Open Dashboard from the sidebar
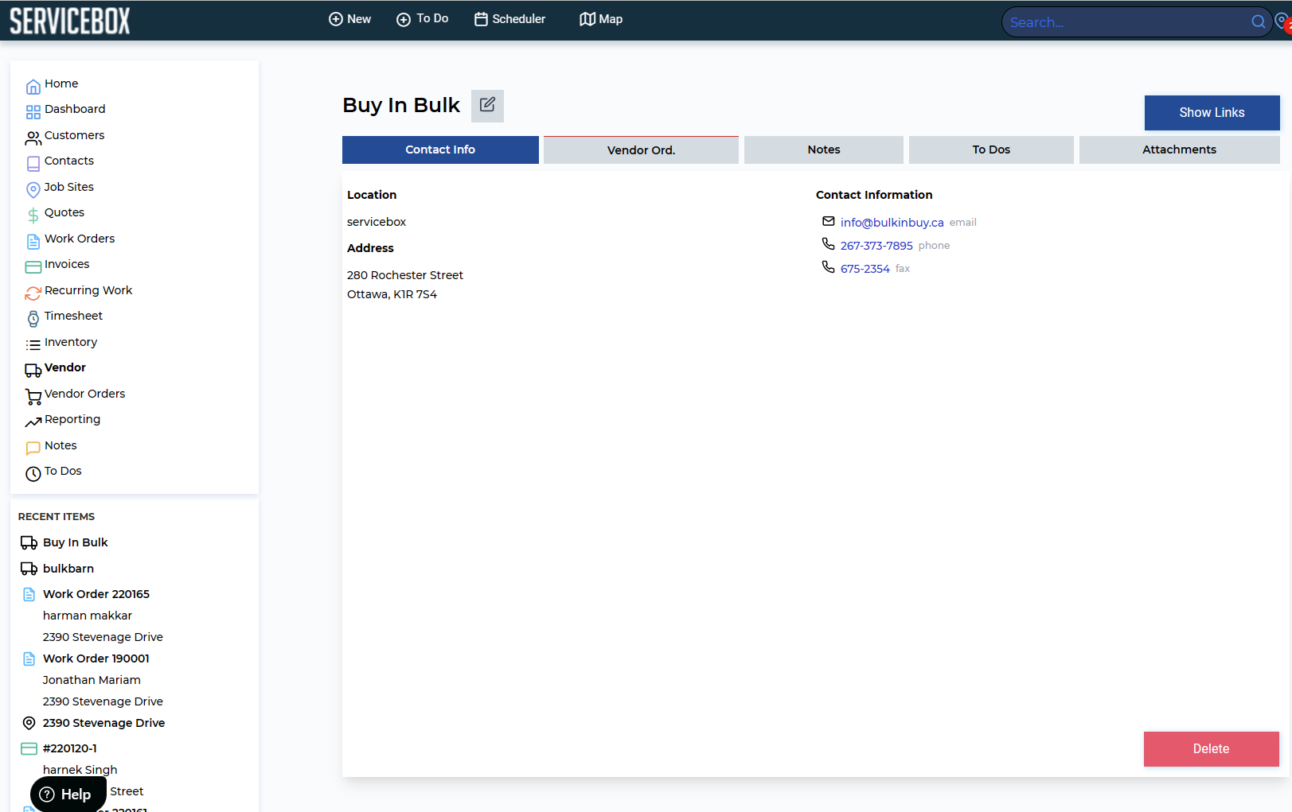The image size is (1292, 812). pos(75,109)
